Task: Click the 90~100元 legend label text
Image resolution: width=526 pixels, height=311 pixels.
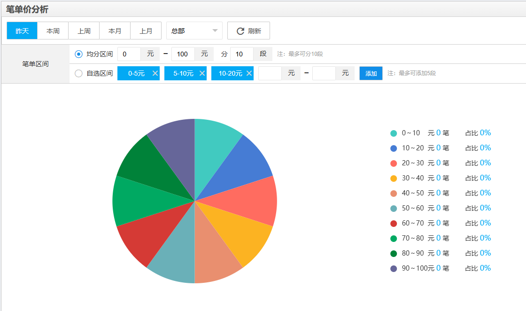Action: point(418,268)
